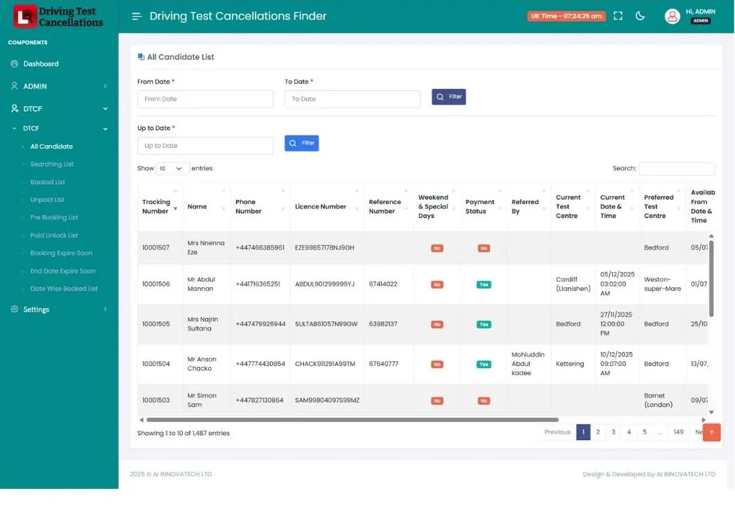Click Hi, ADMIN profile label
The image size is (735, 518).
click(700, 12)
